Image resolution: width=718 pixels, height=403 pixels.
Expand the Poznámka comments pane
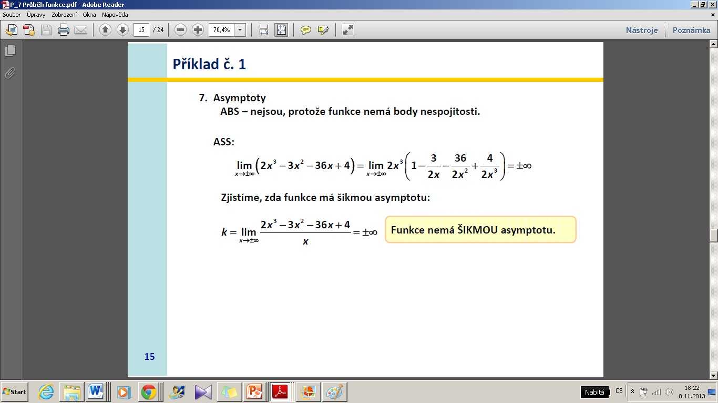[691, 30]
